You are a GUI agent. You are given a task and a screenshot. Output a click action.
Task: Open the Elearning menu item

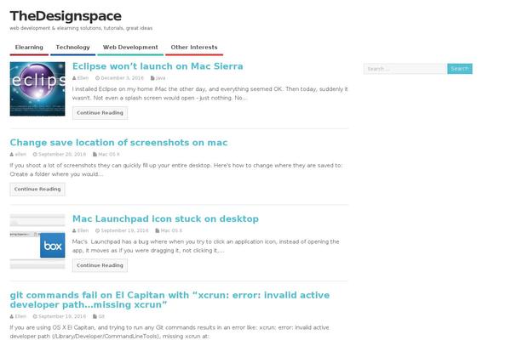29,48
